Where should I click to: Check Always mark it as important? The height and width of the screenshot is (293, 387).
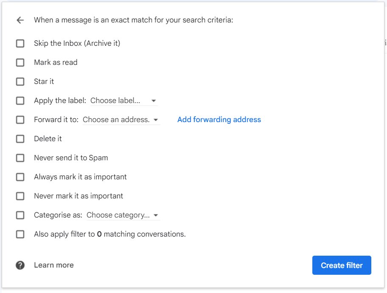tap(20, 177)
